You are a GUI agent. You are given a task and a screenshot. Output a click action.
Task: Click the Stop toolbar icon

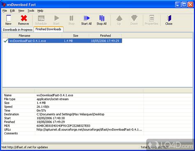(x=71, y=18)
